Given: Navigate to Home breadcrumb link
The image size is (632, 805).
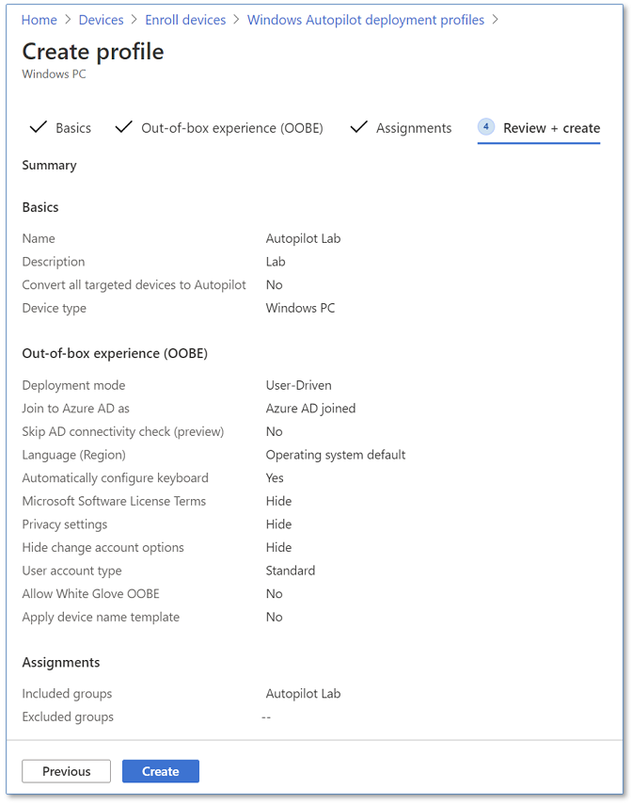Looking at the screenshot, I should point(39,20).
